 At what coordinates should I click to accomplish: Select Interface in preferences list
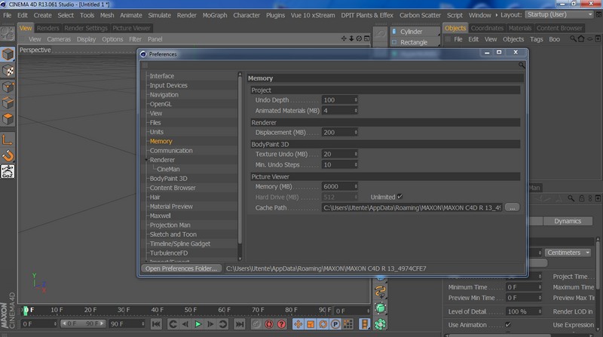tap(162, 76)
